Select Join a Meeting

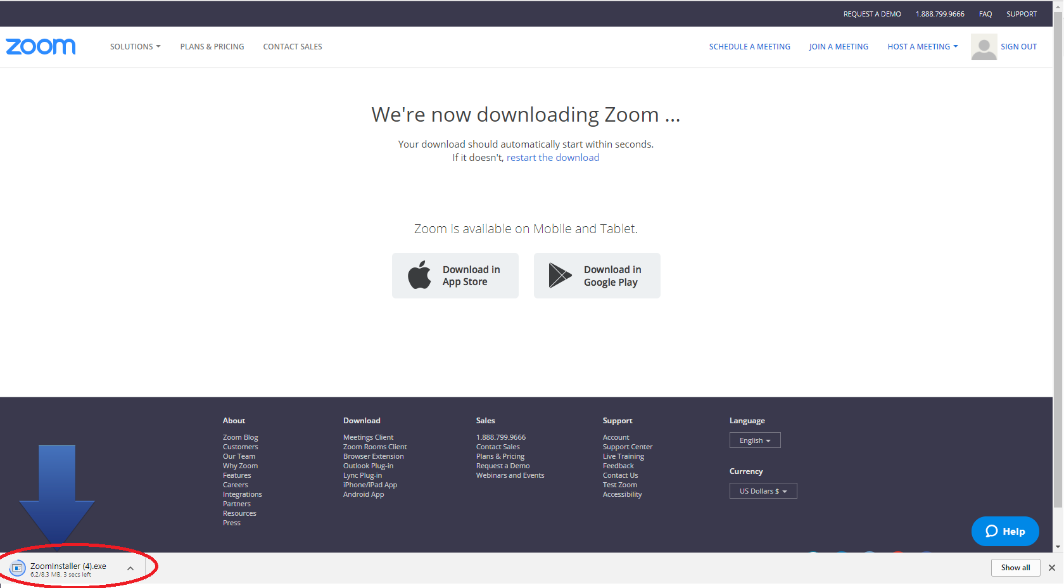coord(839,47)
